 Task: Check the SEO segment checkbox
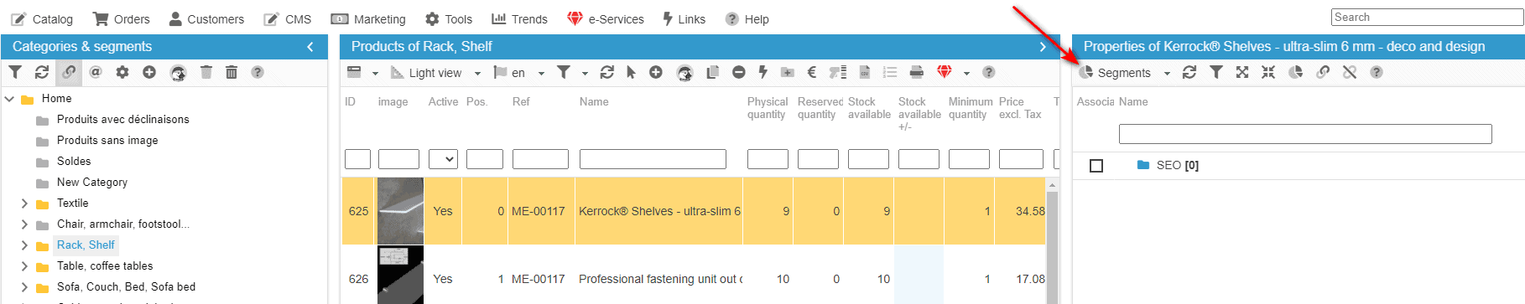point(1096,166)
